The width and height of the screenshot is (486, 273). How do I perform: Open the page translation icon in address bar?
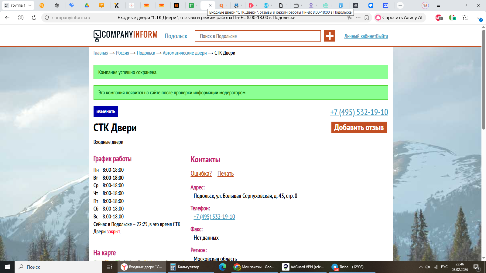click(x=350, y=18)
